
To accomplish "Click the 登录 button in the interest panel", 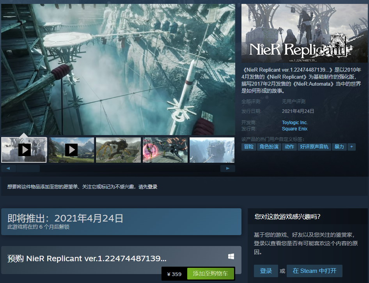I will coord(266,271).
